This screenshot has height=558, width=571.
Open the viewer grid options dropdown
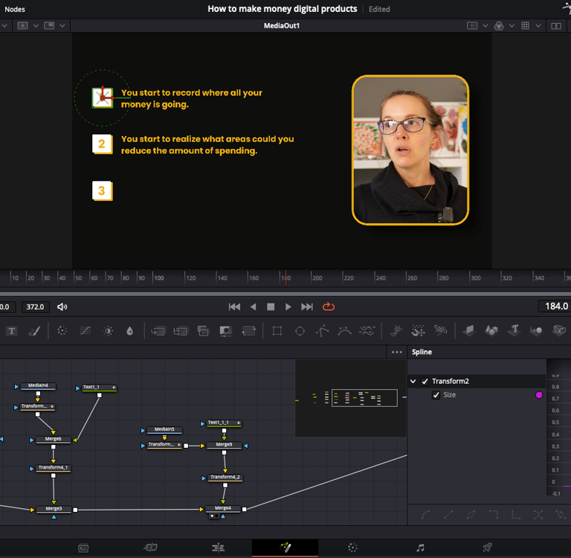[x=538, y=26]
